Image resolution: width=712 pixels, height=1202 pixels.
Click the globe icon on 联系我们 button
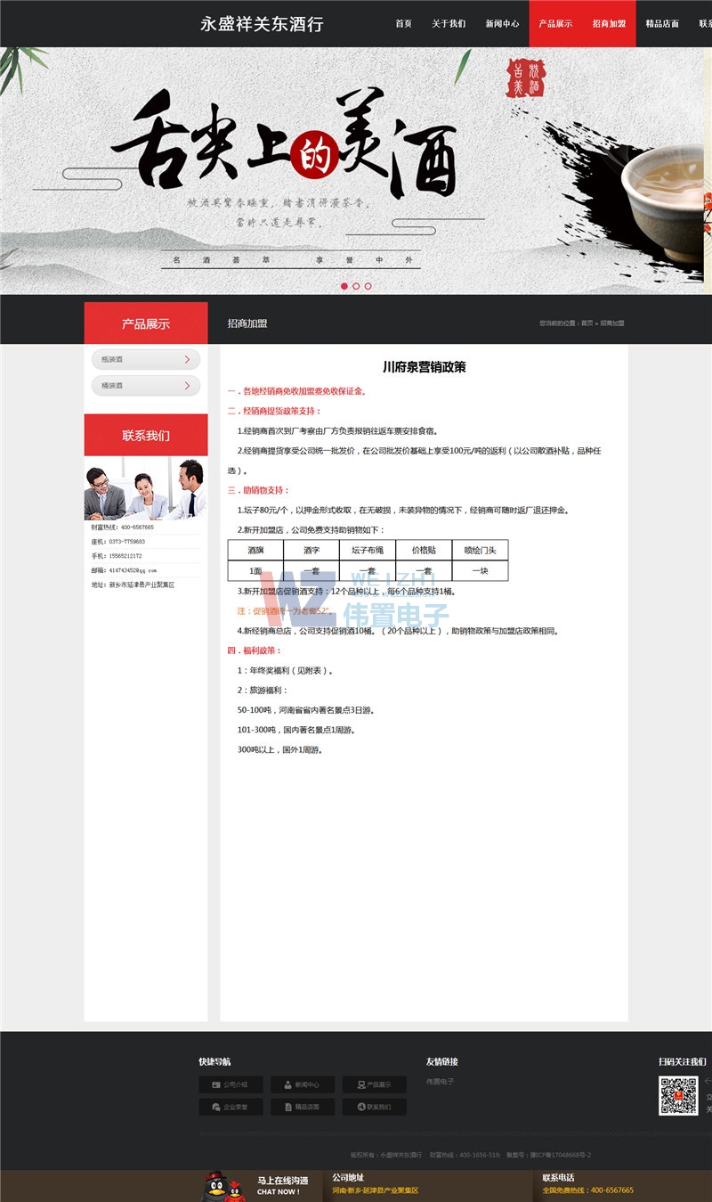(361, 1106)
